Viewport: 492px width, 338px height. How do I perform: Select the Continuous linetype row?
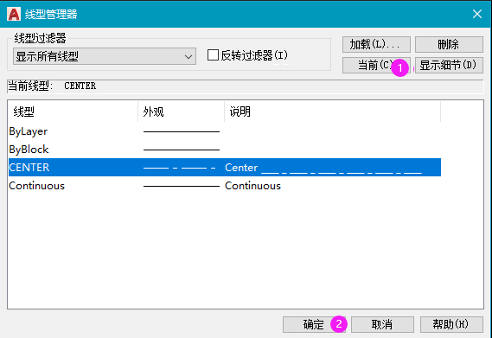pos(225,186)
